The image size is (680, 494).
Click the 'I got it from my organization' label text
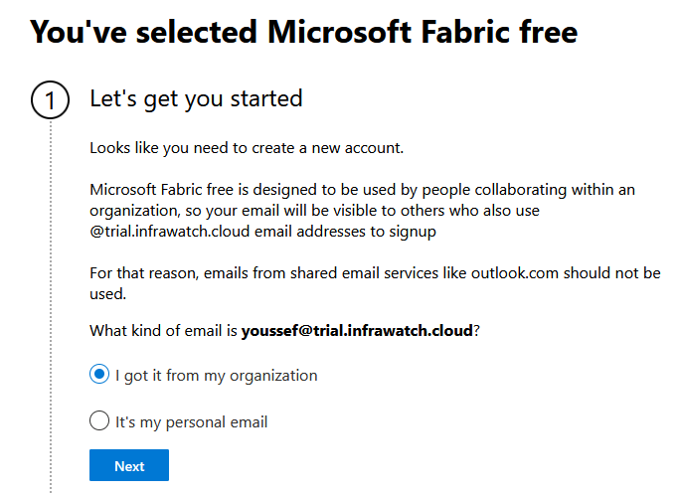click(x=216, y=376)
